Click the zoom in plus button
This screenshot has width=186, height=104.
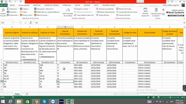click(178, 97)
